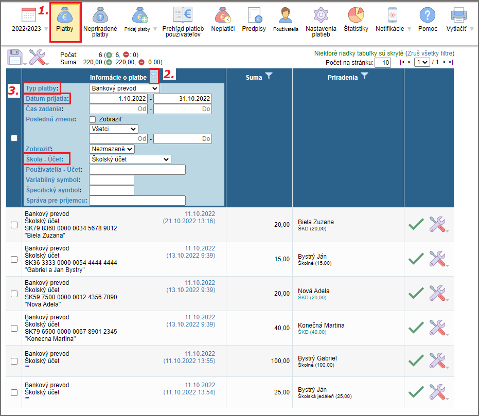Check the Konecna Martina payment row
Viewport: 479px width, 416px height.
pos(14,329)
